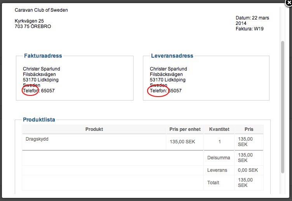Select the Pris per enhet column header

185,129
